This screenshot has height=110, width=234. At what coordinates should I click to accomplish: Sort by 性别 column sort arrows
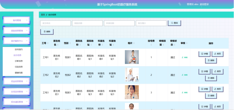click(x=70, y=43)
